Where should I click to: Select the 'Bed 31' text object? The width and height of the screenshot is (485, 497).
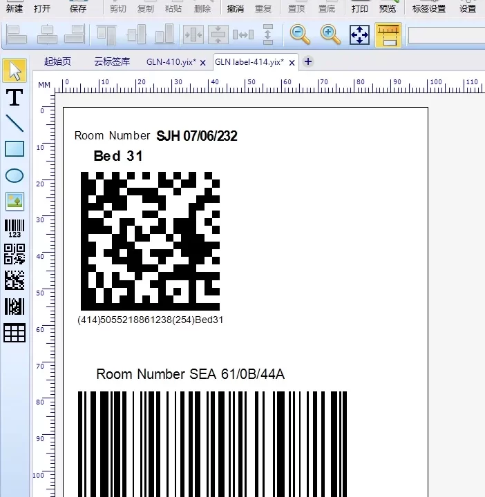[118, 156]
